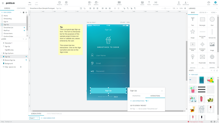Search libraries with magnifier icon
The image size is (219, 123).
pos(217,8)
